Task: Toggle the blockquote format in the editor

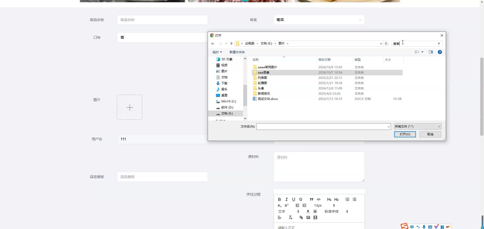Action: pyautogui.click(x=311, y=199)
